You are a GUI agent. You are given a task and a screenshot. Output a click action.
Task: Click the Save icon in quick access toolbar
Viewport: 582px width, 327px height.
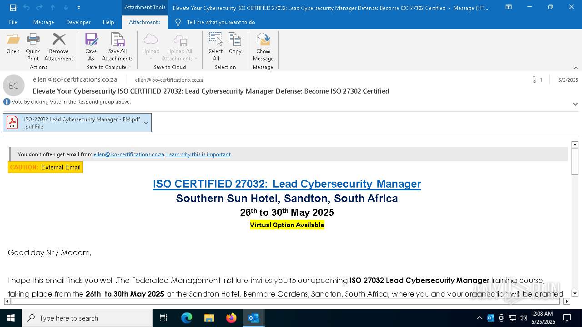point(13,7)
